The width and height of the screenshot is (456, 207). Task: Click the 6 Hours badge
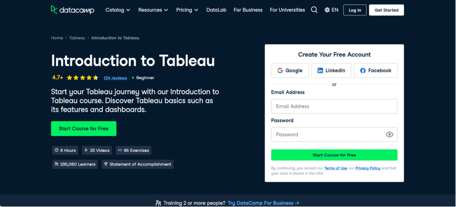65,151
